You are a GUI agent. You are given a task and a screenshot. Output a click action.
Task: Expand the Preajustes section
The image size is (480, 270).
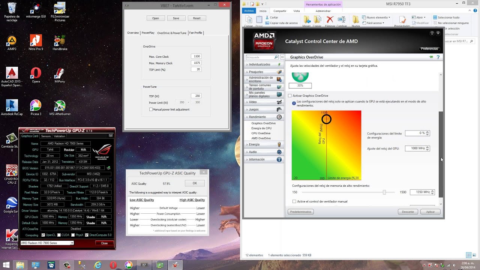tap(264, 72)
